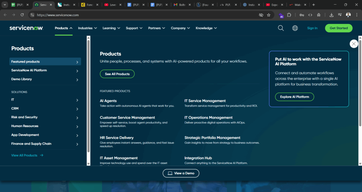Open the IT Service Management link
The height and width of the screenshot is (192, 362).
tap(205, 101)
